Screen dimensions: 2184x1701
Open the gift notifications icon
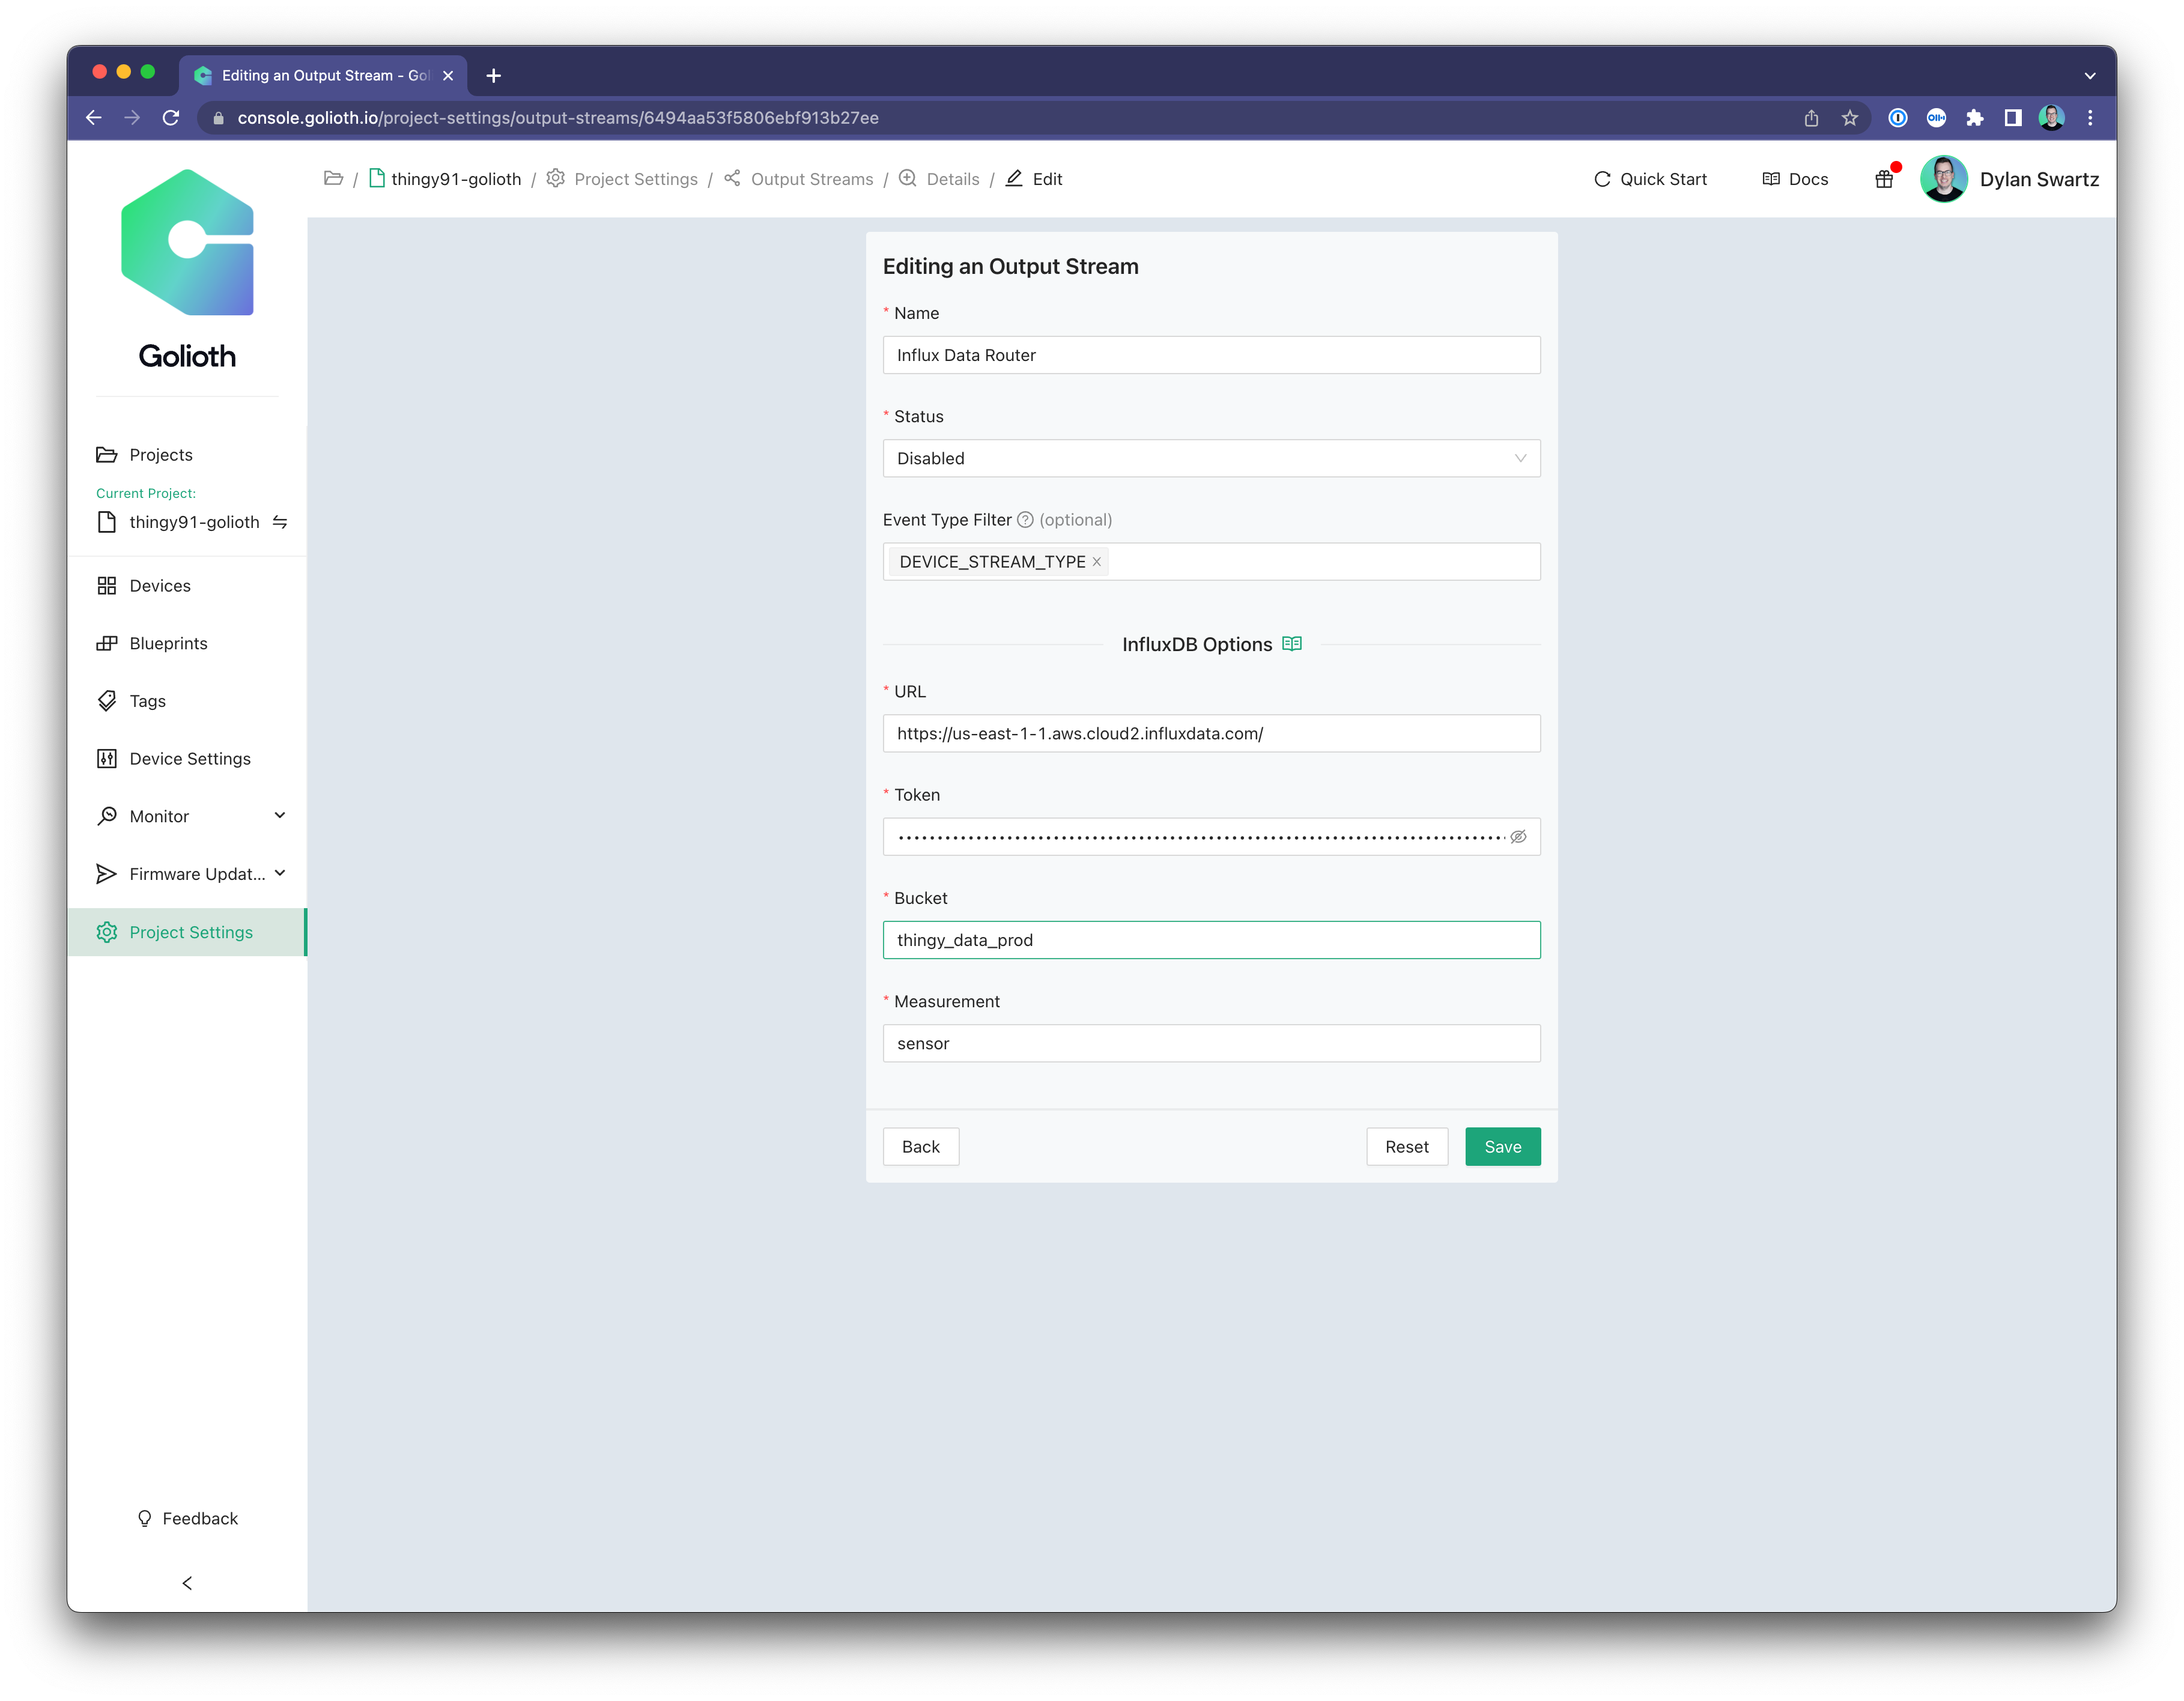click(x=1884, y=179)
